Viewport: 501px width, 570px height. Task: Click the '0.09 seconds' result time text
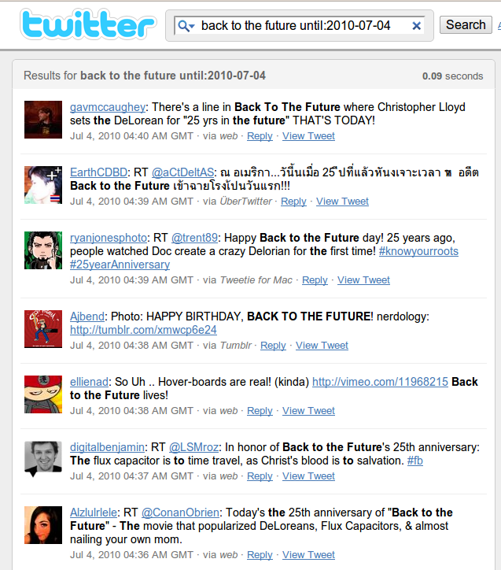tap(453, 76)
